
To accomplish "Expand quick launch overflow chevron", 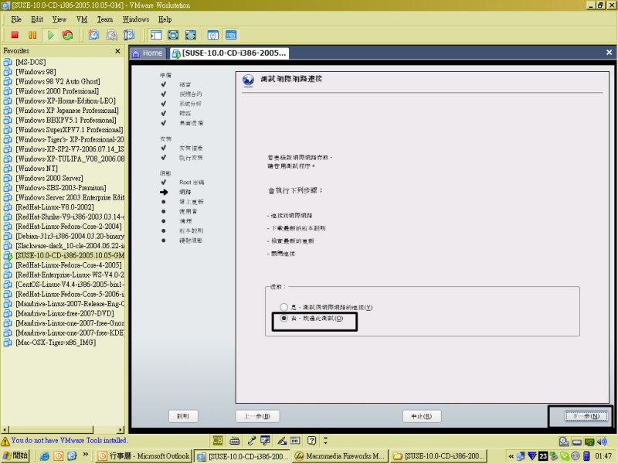I will click(x=86, y=455).
